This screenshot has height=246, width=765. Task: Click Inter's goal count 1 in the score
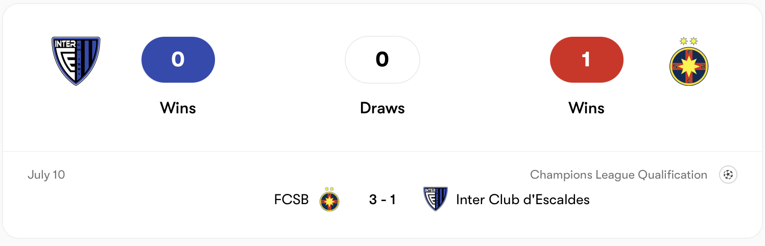[x=393, y=200]
